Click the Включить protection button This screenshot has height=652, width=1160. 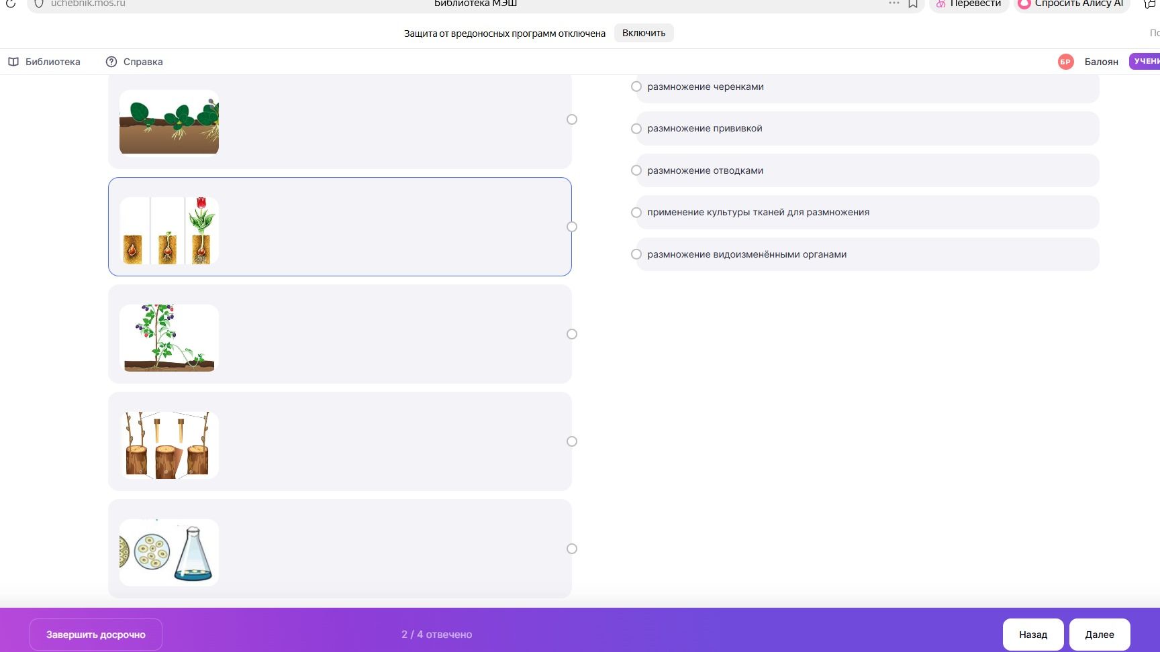[x=644, y=33]
